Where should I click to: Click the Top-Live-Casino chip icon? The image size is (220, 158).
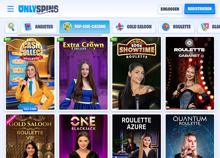(x=67, y=27)
